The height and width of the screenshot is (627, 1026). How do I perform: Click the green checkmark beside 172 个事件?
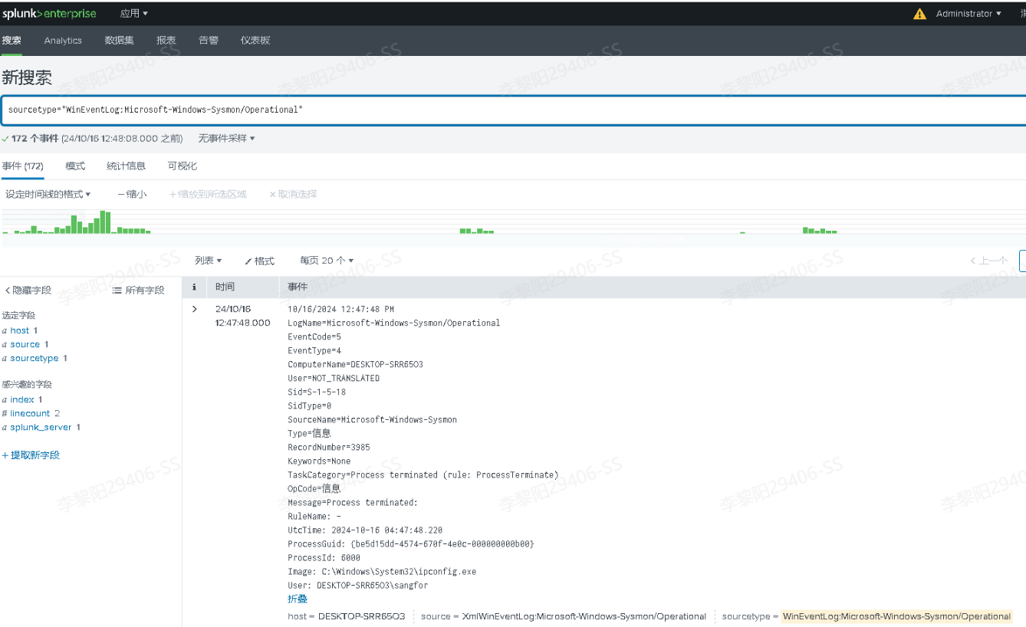(x=6, y=138)
